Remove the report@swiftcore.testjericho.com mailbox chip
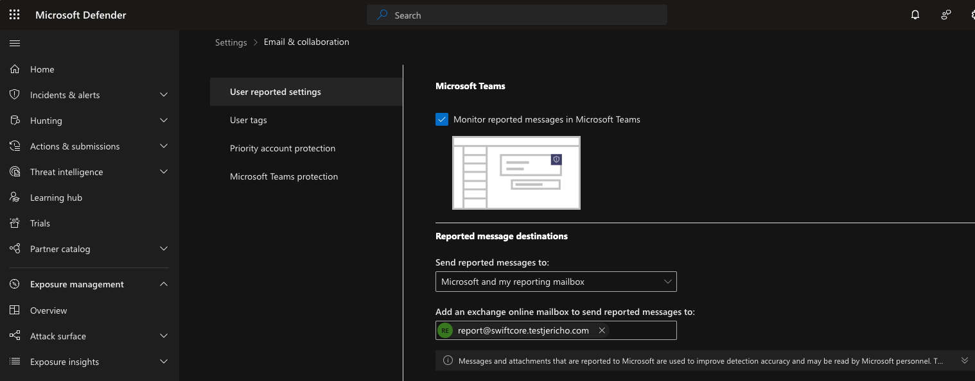The width and height of the screenshot is (975, 381). point(602,330)
